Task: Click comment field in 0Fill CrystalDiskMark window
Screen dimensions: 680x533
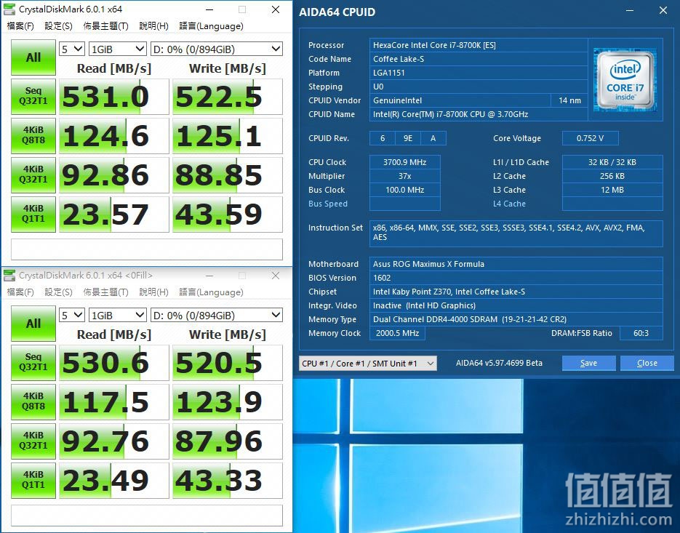Action: point(147,516)
